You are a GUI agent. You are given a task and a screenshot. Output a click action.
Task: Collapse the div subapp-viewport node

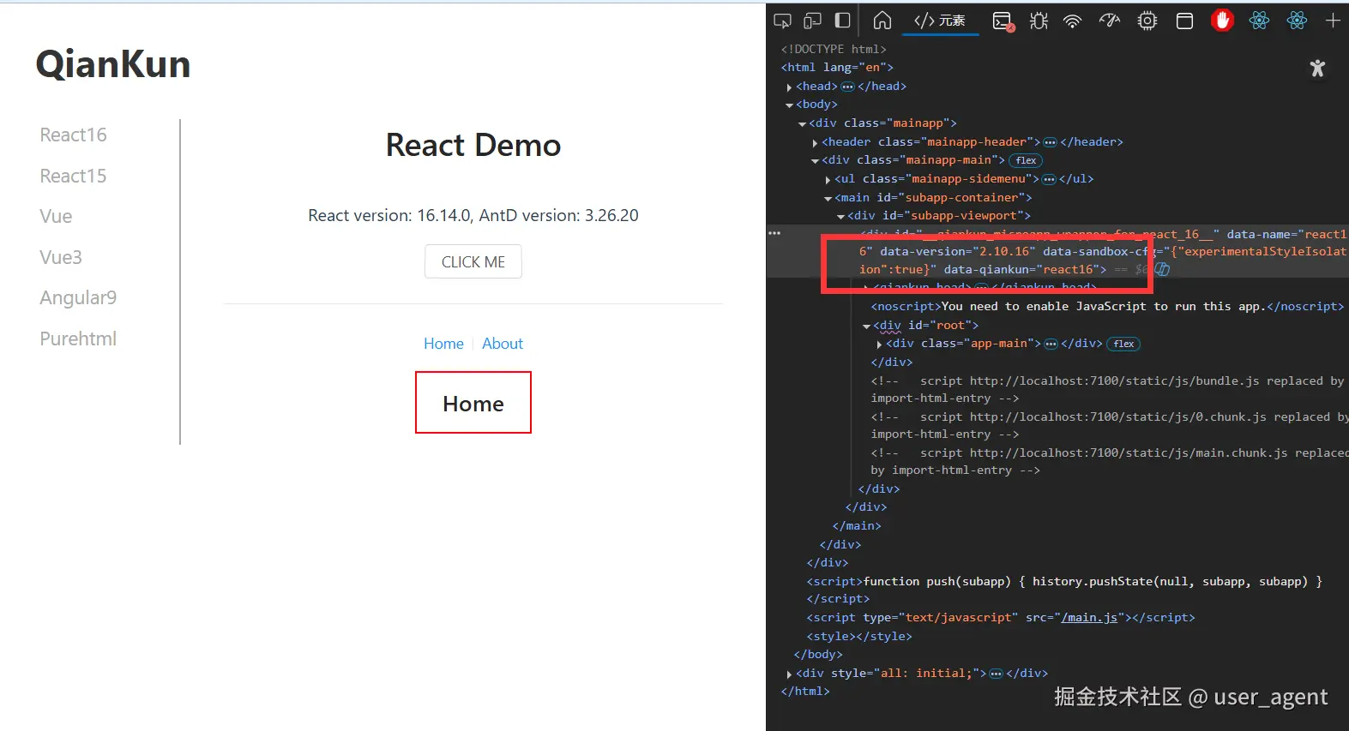pyautogui.click(x=840, y=216)
